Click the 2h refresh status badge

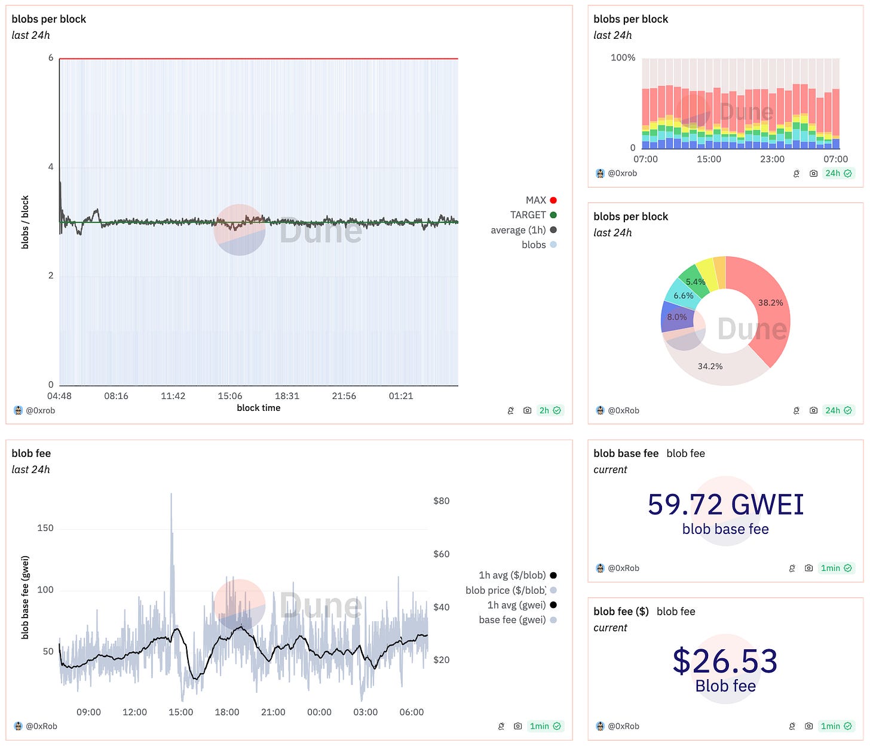(550, 410)
